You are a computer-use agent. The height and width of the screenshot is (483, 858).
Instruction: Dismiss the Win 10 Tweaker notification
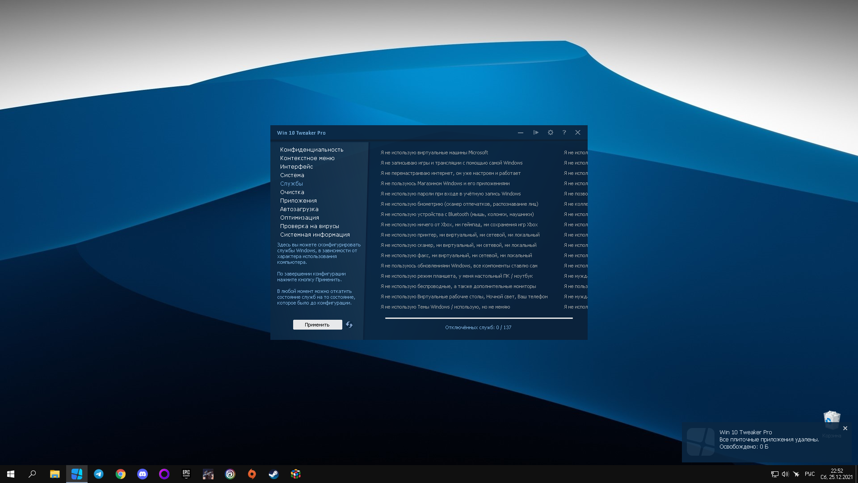pyautogui.click(x=845, y=428)
